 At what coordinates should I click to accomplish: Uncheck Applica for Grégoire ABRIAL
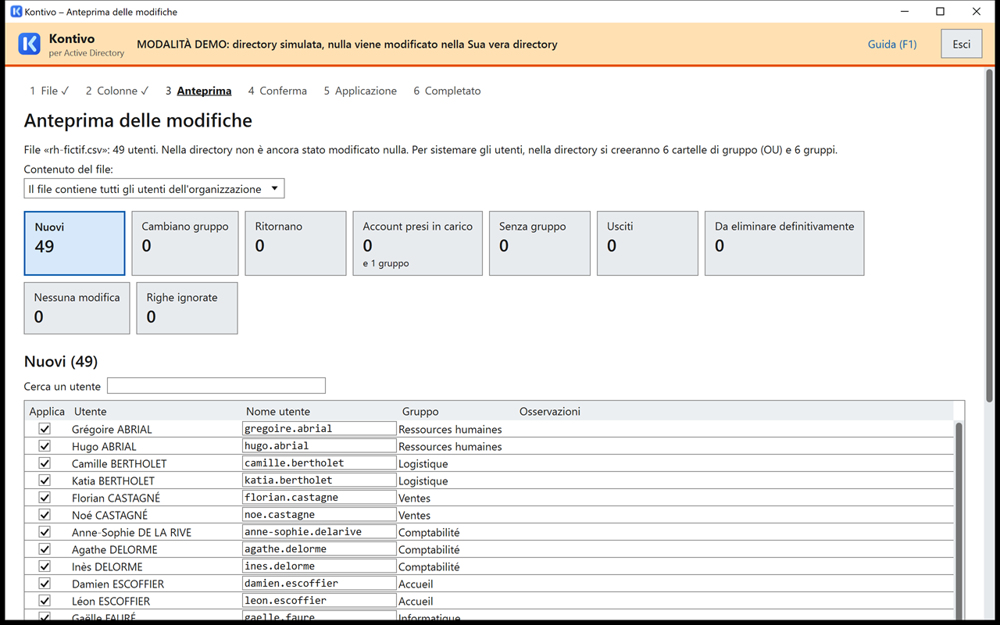pyautogui.click(x=45, y=429)
